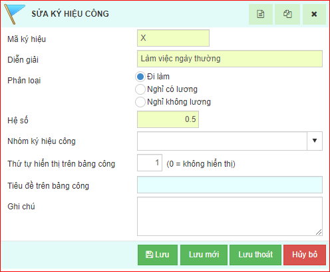Click inside the Ghi chú textarea
This screenshot has height=272, width=330.
230,216
